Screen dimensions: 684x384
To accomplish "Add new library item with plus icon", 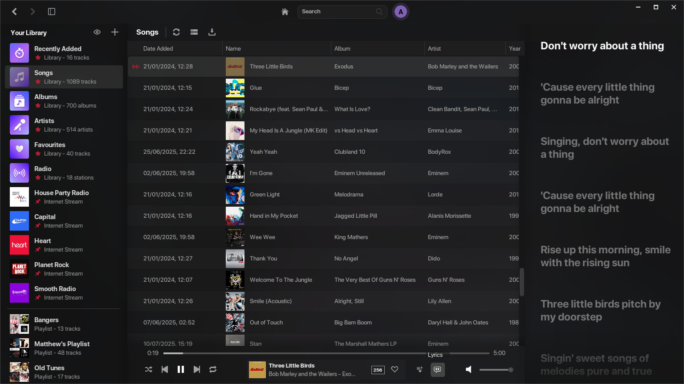I will point(115,32).
